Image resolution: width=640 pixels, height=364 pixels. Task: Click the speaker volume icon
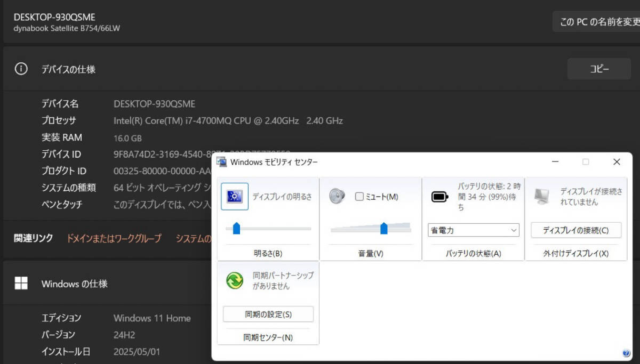click(337, 197)
